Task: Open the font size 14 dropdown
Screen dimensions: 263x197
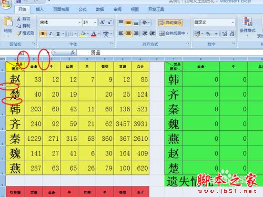Action: (x=95, y=23)
